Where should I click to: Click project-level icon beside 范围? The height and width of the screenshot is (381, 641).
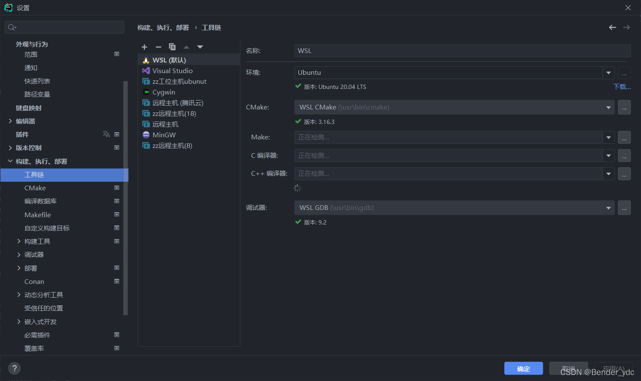[x=117, y=54]
